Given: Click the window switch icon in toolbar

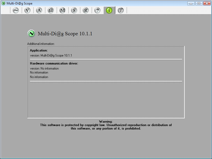Looking at the screenshot, I should 121,10.
